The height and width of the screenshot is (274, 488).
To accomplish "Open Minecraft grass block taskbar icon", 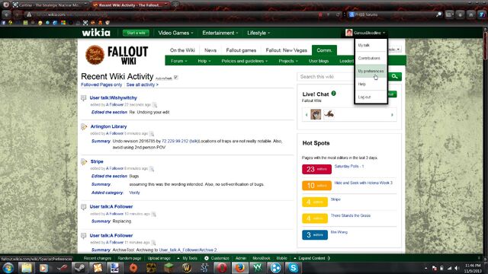I will (169, 268).
